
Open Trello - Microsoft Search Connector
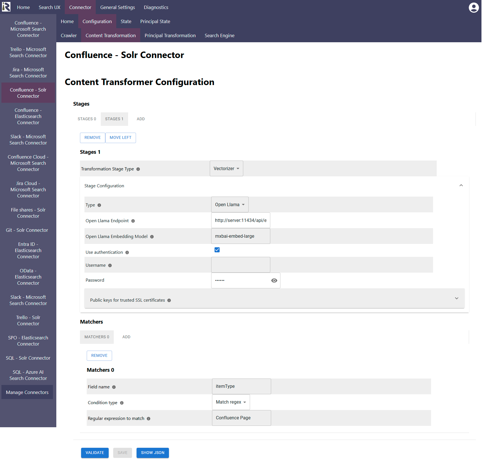(x=28, y=52)
